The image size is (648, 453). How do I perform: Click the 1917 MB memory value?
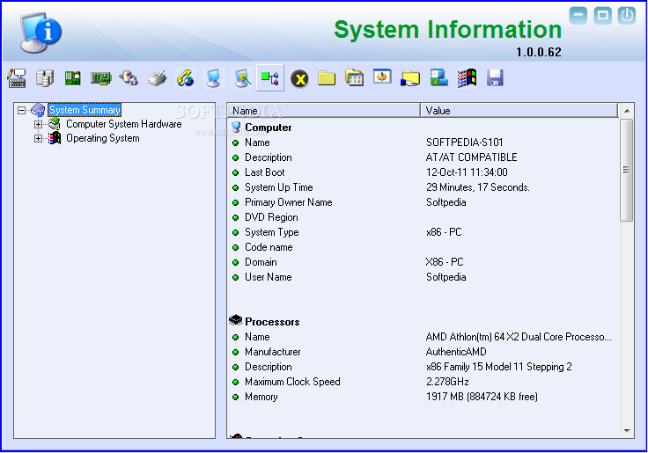pyautogui.click(x=482, y=397)
